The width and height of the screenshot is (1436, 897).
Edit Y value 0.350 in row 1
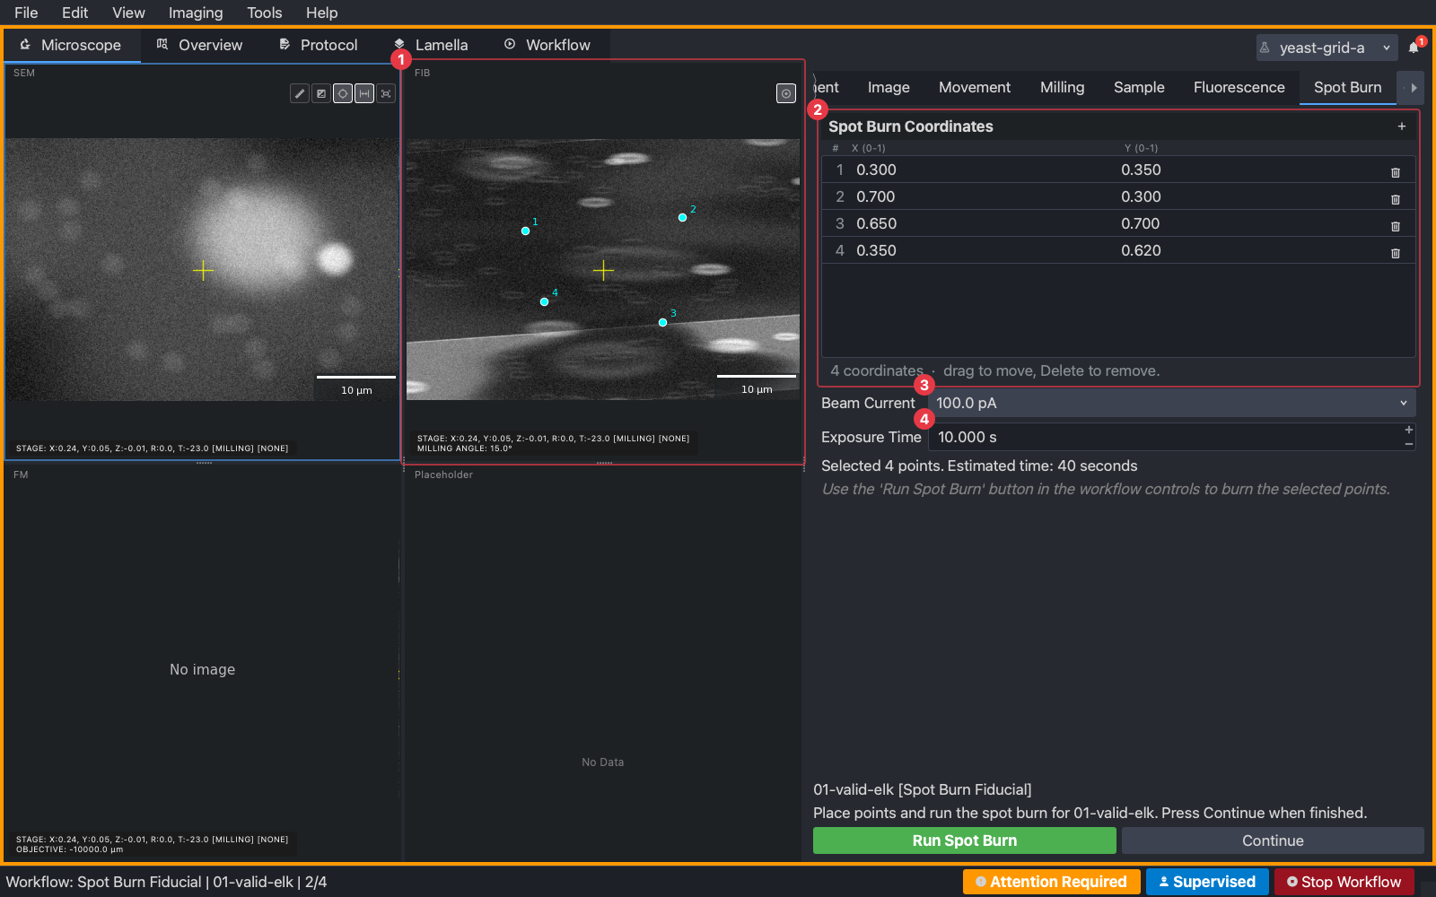[x=1141, y=170]
